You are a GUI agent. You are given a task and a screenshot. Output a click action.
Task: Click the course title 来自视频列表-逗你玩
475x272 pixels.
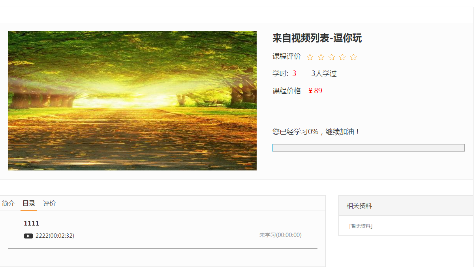[317, 38]
